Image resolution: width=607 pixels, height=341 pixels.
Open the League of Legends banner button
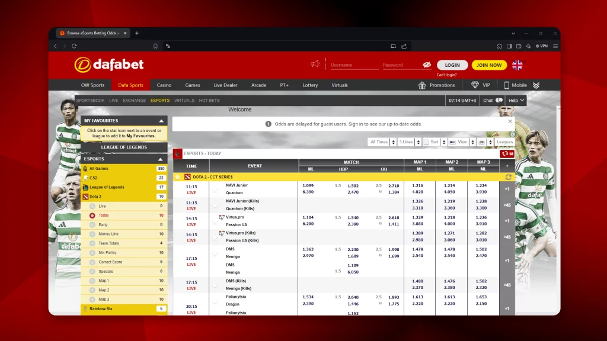tap(124, 147)
